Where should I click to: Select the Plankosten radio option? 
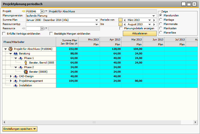pos(161,28)
